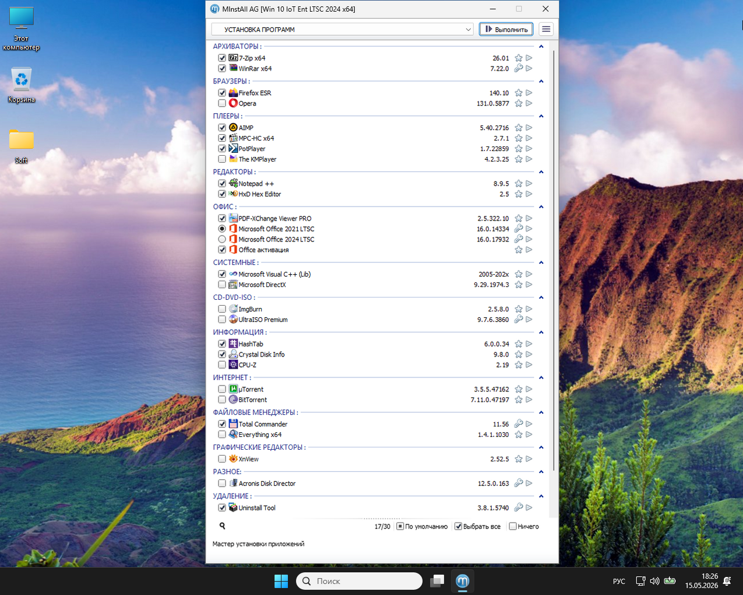Click key icon beside UltraISO Premium

click(519, 320)
